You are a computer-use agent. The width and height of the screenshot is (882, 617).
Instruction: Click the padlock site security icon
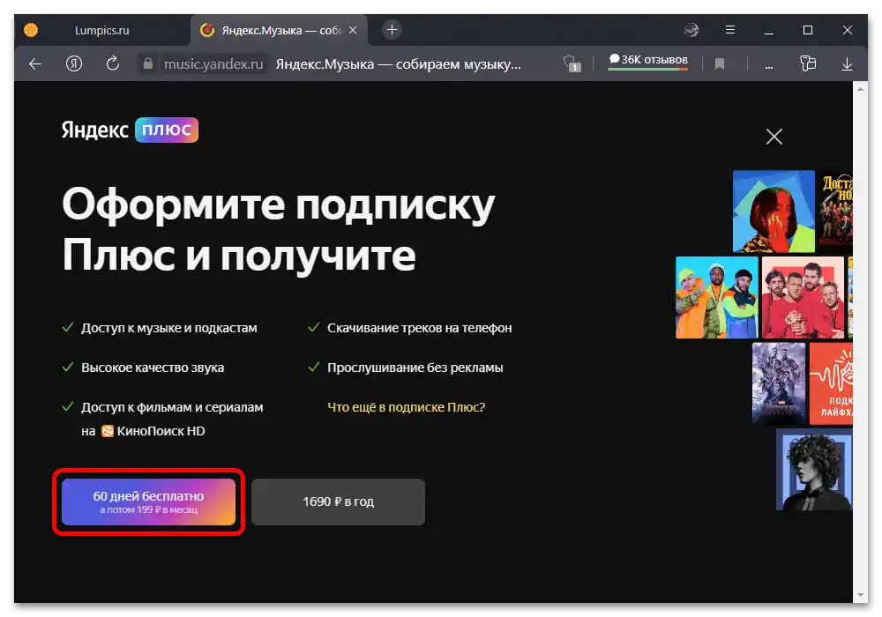147,63
